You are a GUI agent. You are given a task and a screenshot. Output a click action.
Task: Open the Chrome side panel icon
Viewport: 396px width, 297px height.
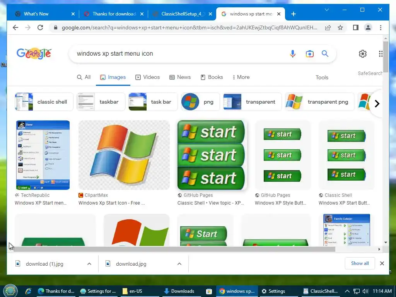356,27
